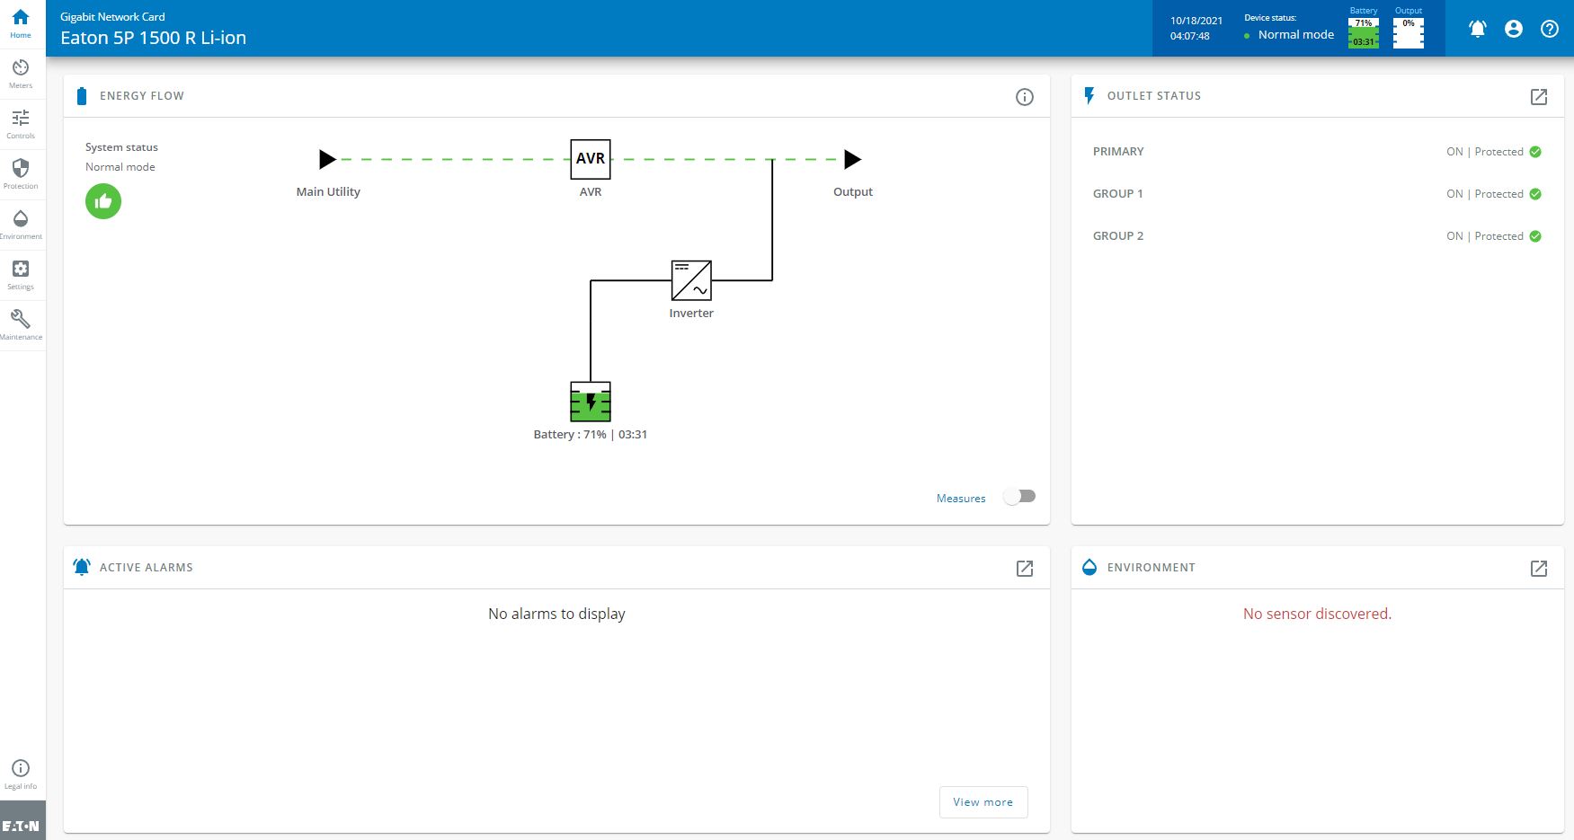1574x840 pixels.
Task: Open the Environment sidebar section
Action: tap(21, 225)
